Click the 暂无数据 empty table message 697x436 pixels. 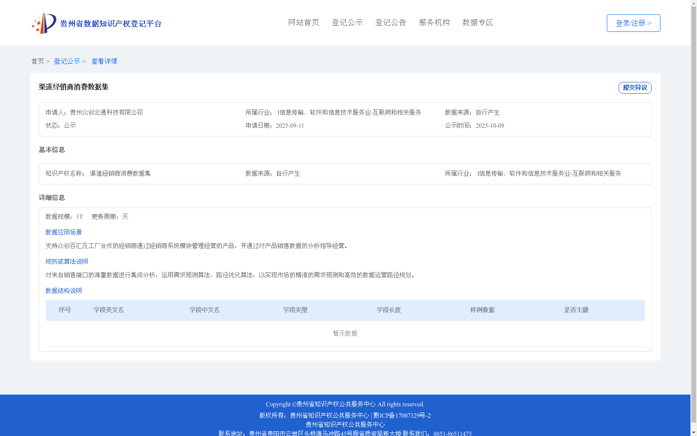[345, 334]
